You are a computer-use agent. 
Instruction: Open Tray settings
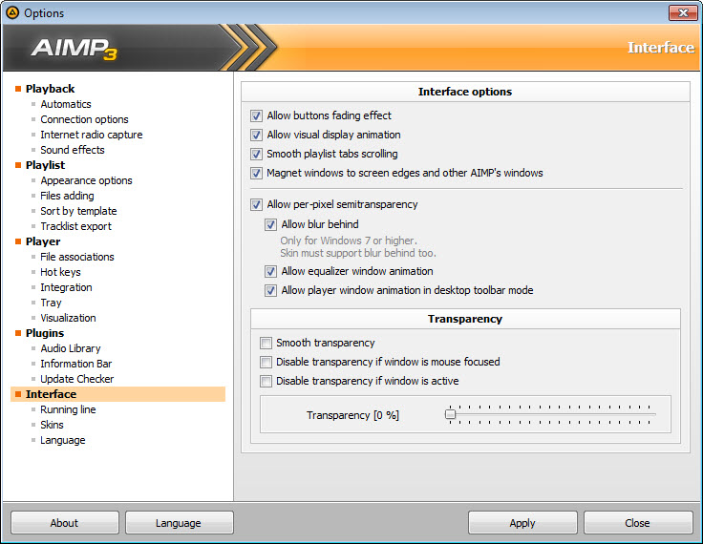[51, 303]
